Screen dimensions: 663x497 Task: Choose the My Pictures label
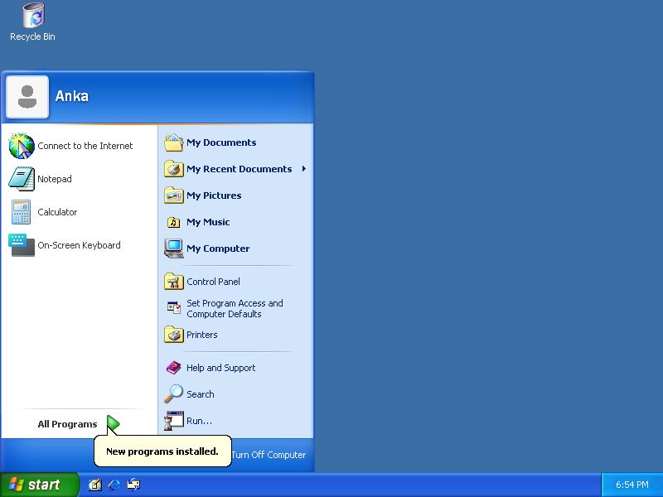214,195
